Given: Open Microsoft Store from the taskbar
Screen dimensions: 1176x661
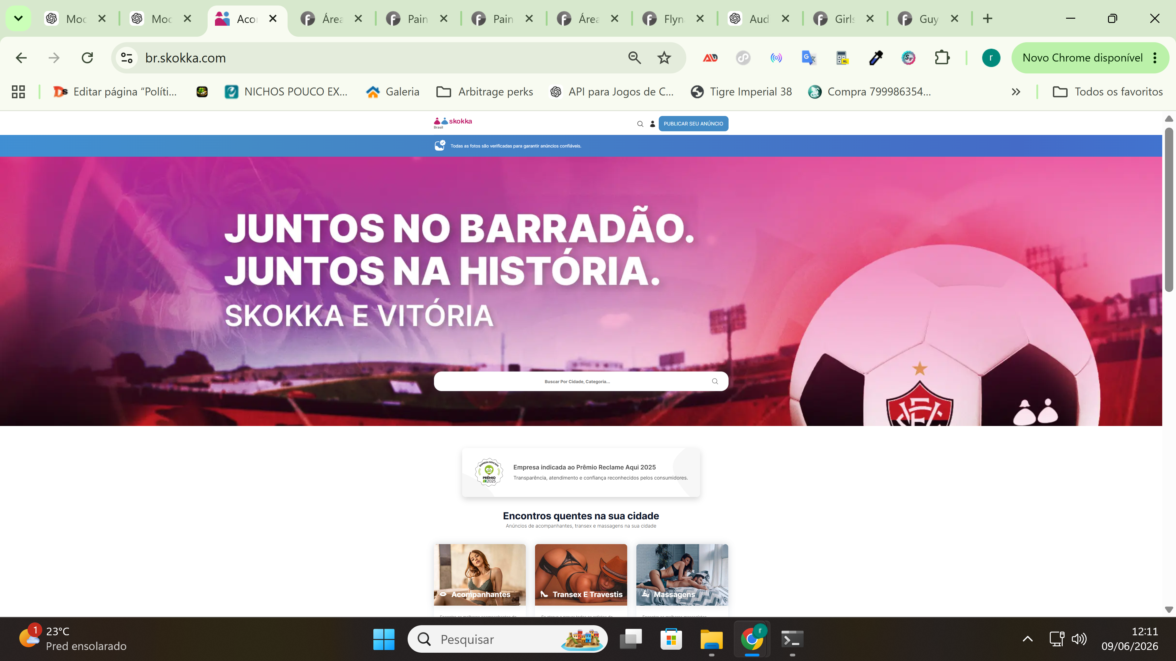Looking at the screenshot, I should 671,639.
